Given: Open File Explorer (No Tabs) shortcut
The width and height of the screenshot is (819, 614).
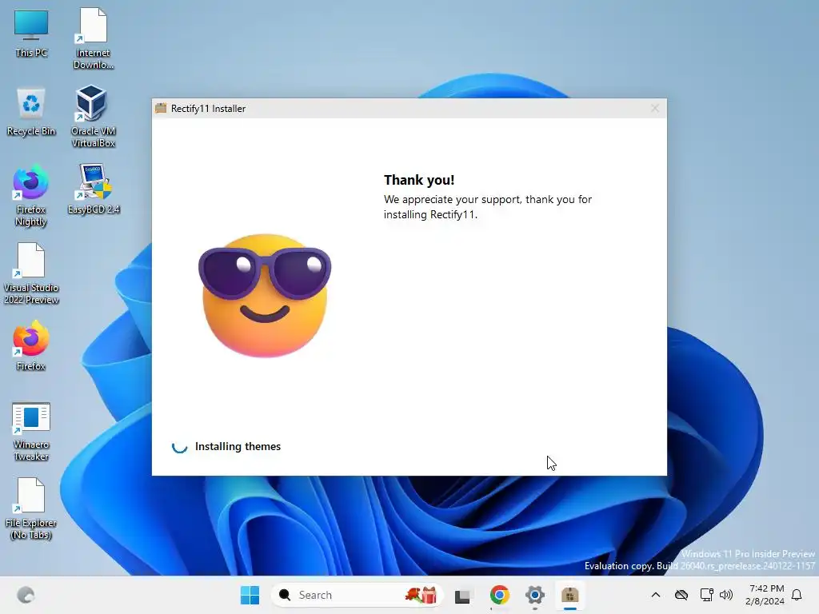Looking at the screenshot, I should [31, 508].
